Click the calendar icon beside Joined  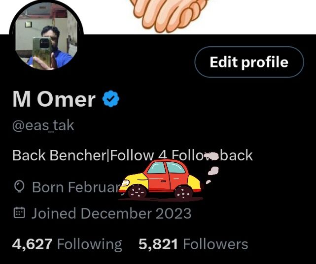click(x=19, y=213)
